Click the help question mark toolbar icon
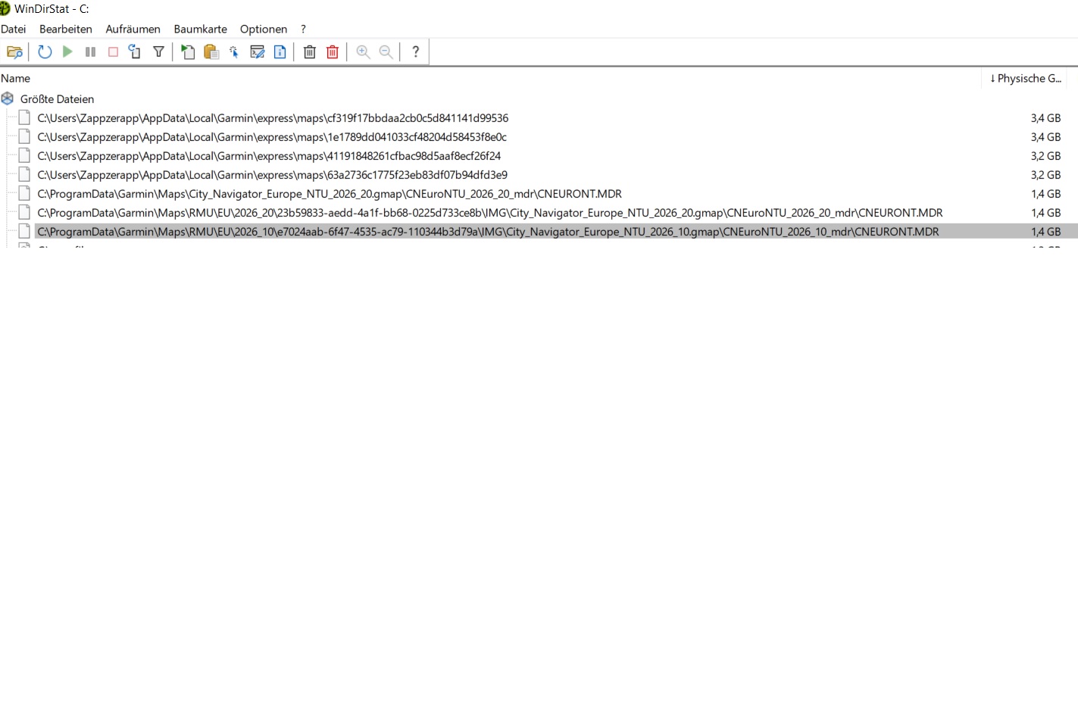The height and width of the screenshot is (727, 1078). click(415, 52)
